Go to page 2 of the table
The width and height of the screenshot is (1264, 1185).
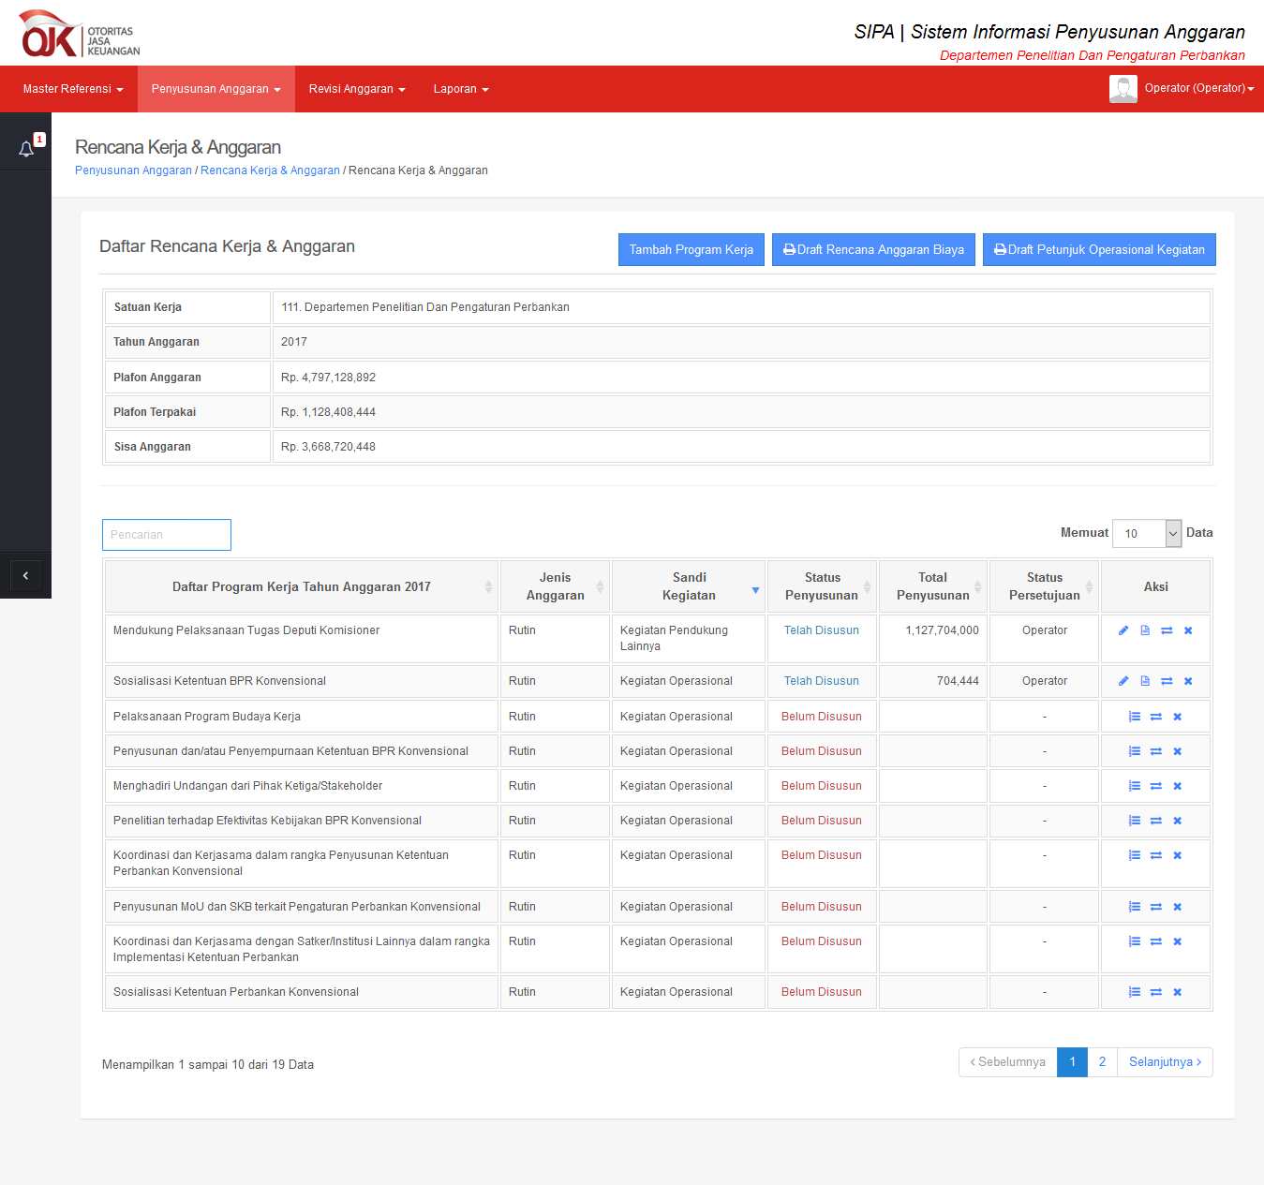pos(1102,1062)
